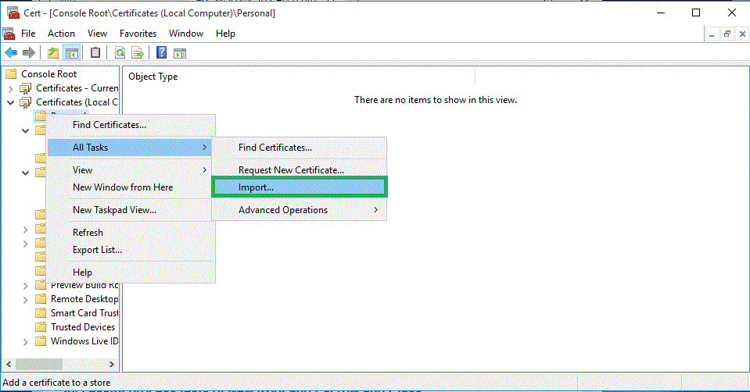This screenshot has width=750, height=392.
Task: Click Export List... in the context menu
Action: click(97, 250)
